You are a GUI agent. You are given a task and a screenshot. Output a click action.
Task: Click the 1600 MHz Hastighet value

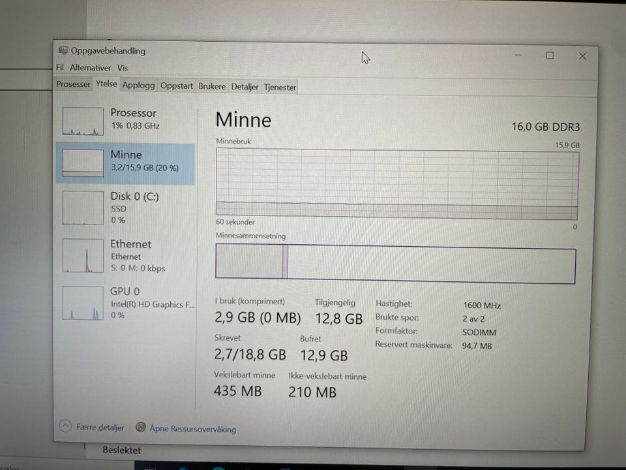pyautogui.click(x=481, y=305)
